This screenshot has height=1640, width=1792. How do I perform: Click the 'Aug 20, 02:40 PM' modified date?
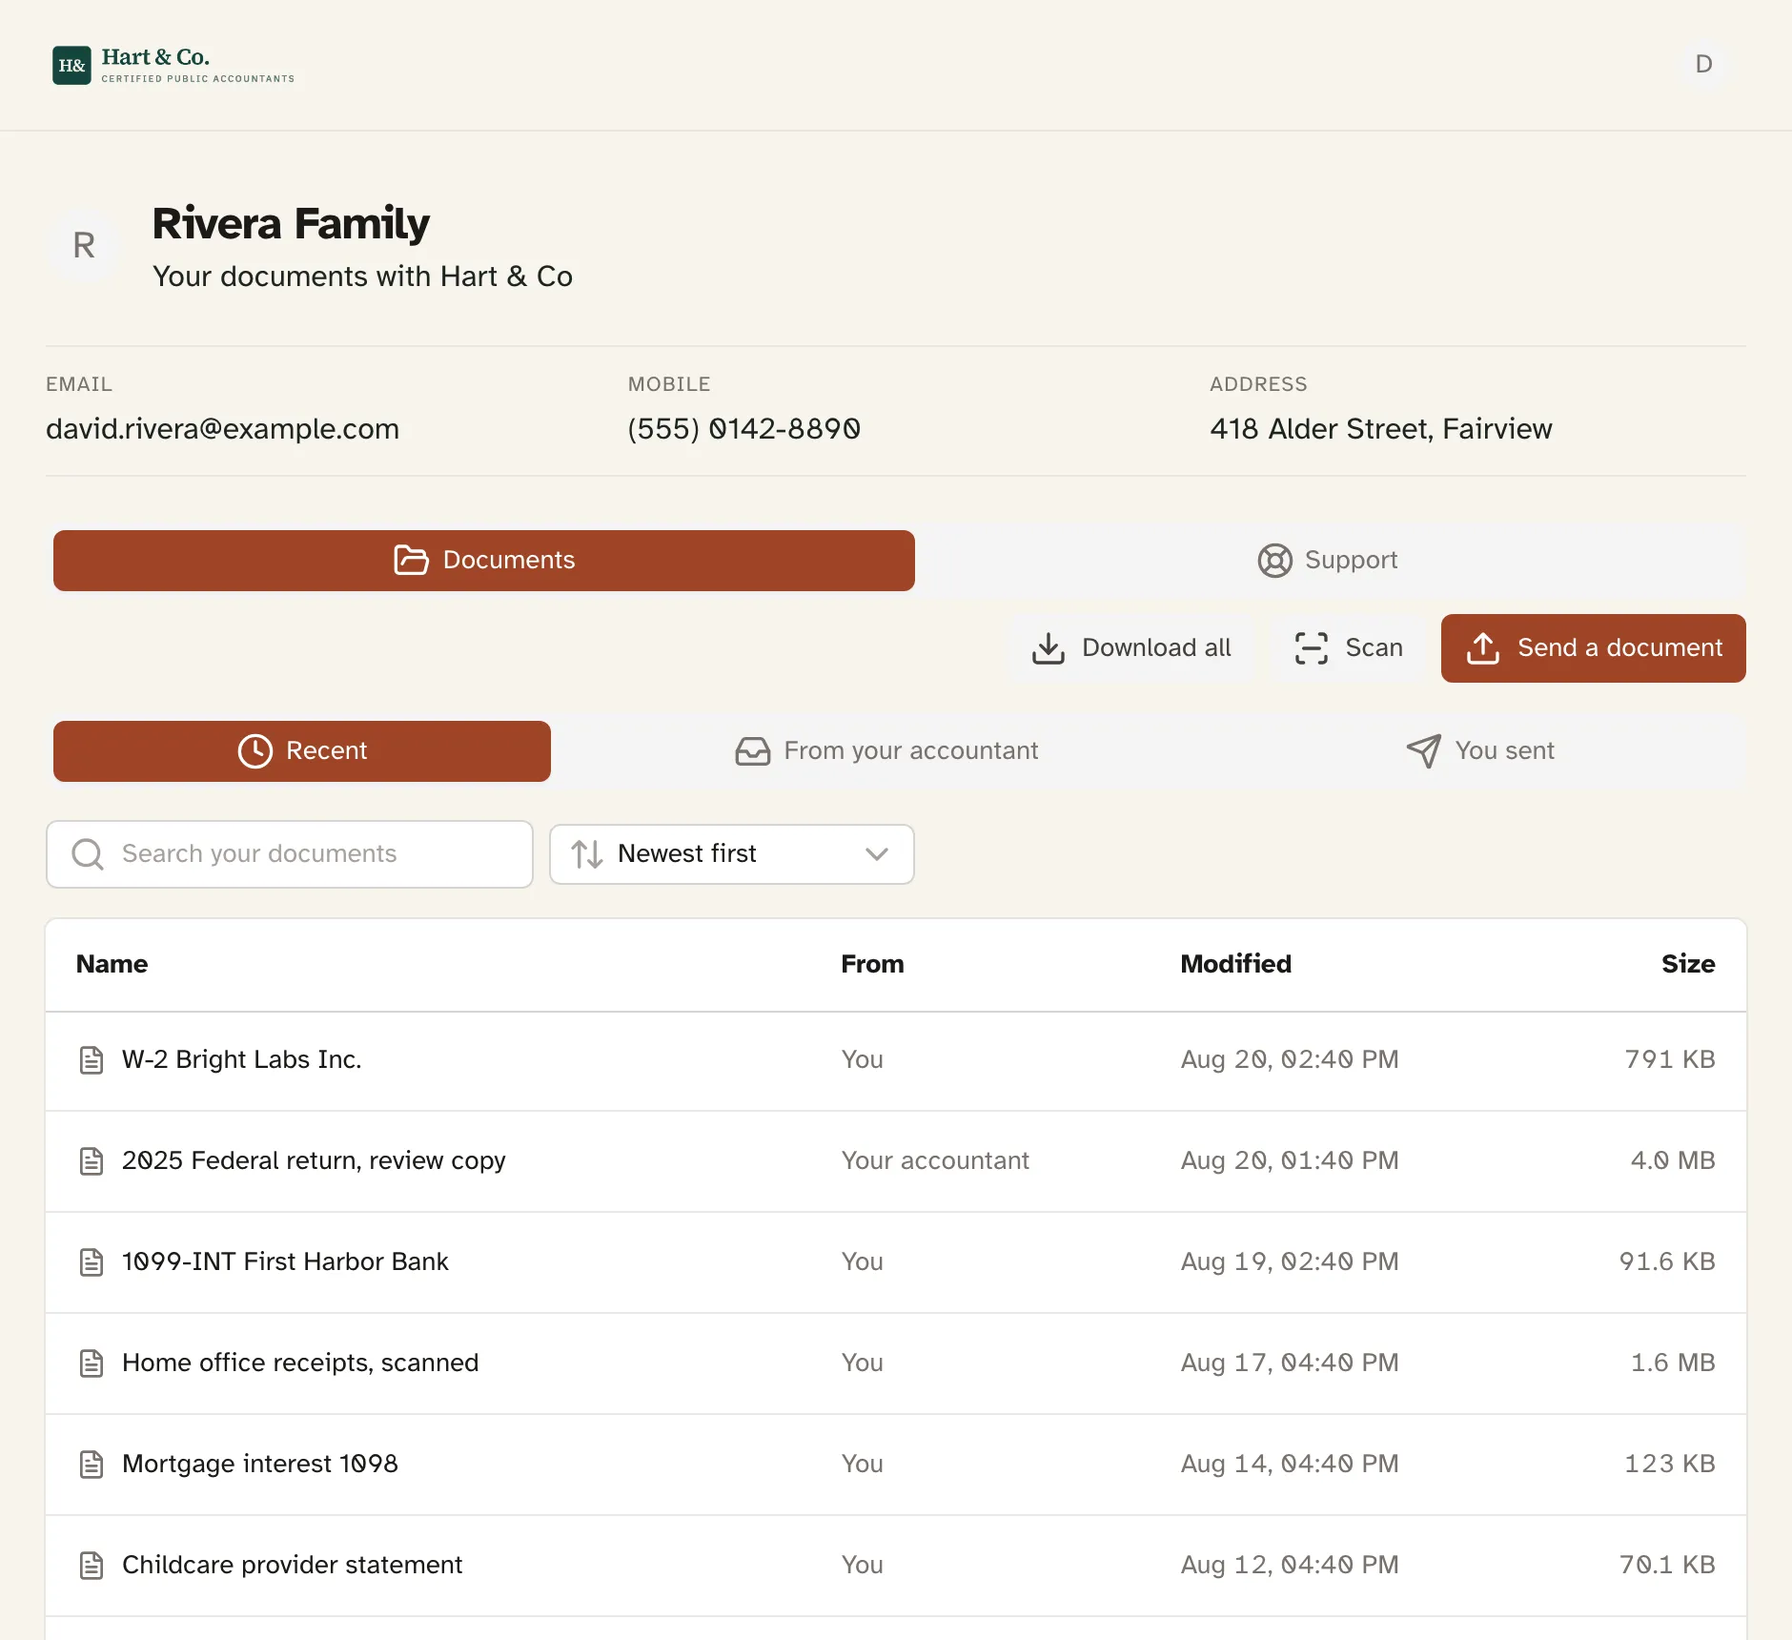pos(1290,1060)
